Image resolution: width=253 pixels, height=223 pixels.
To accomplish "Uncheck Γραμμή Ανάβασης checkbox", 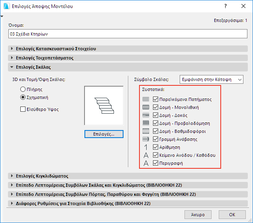I will (x=155, y=139).
